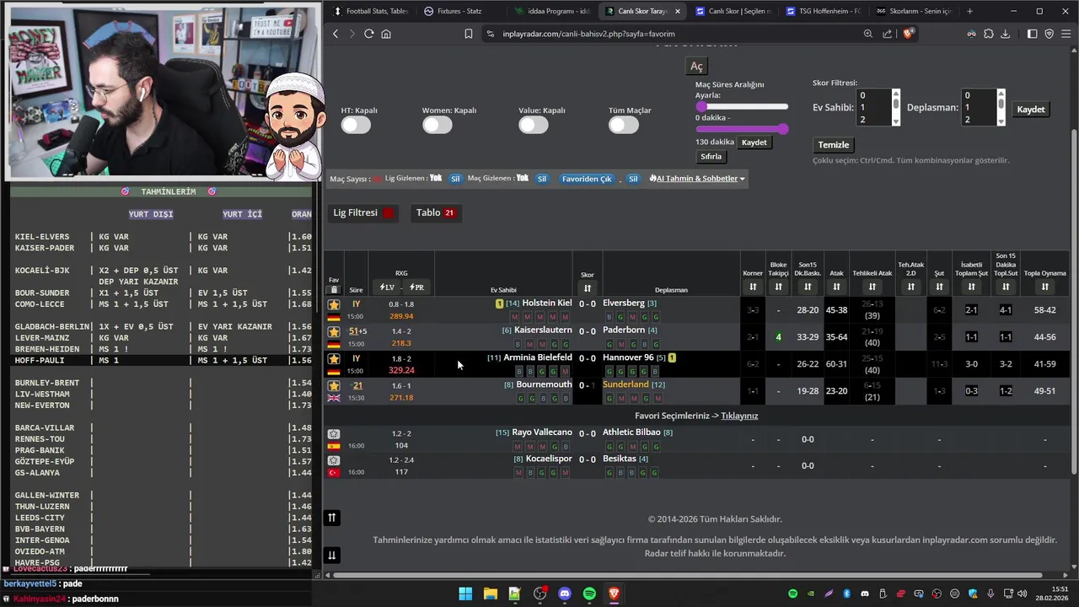
Task: Click the Favoriden Çık button
Action: pyautogui.click(x=587, y=179)
